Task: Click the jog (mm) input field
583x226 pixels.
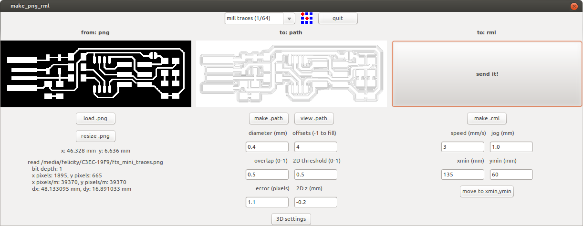Action: coord(511,147)
